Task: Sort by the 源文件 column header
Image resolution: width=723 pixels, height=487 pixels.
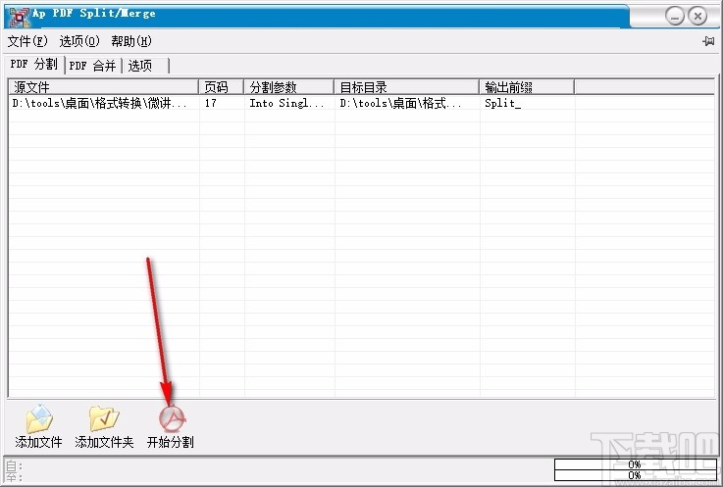Action: (104, 87)
